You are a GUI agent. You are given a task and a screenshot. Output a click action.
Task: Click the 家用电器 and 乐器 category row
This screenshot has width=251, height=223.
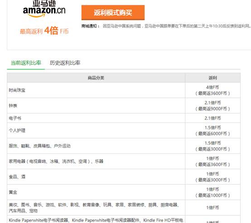[x=124, y=161]
